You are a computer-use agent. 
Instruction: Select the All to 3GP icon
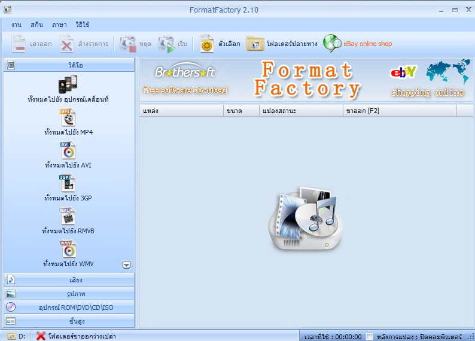click(67, 183)
